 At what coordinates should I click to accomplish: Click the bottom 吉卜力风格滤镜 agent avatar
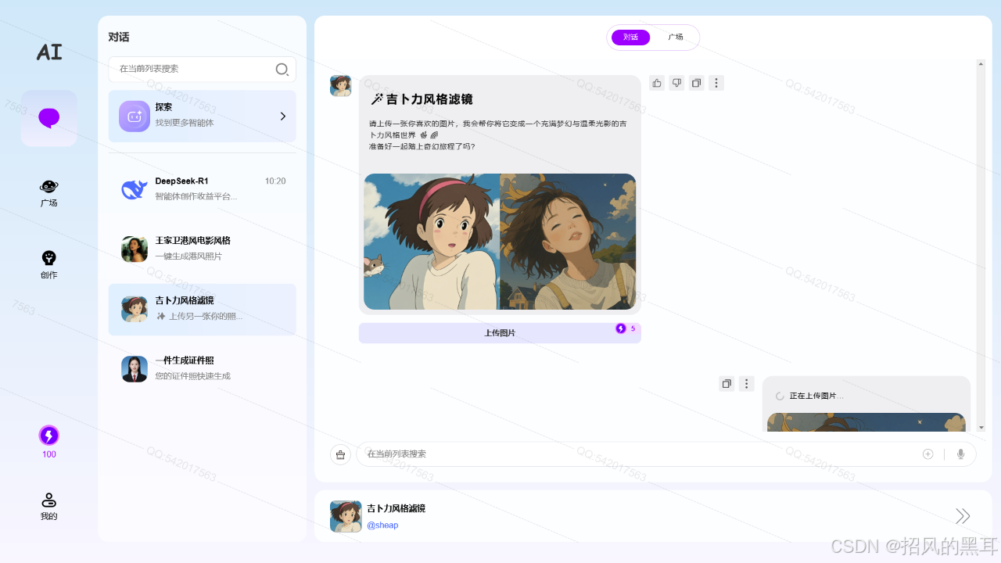[x=346, y=516]
